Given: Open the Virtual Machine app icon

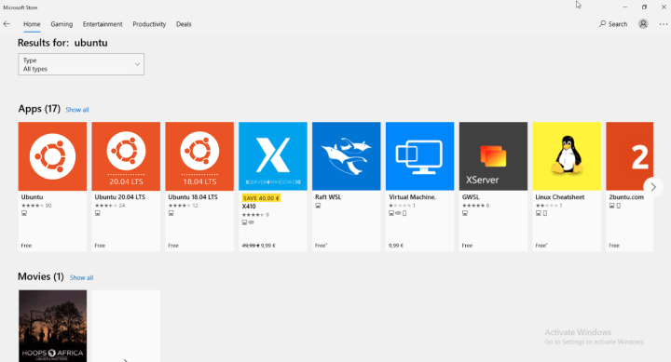Looking at the screenshot, I should [419, 156].
